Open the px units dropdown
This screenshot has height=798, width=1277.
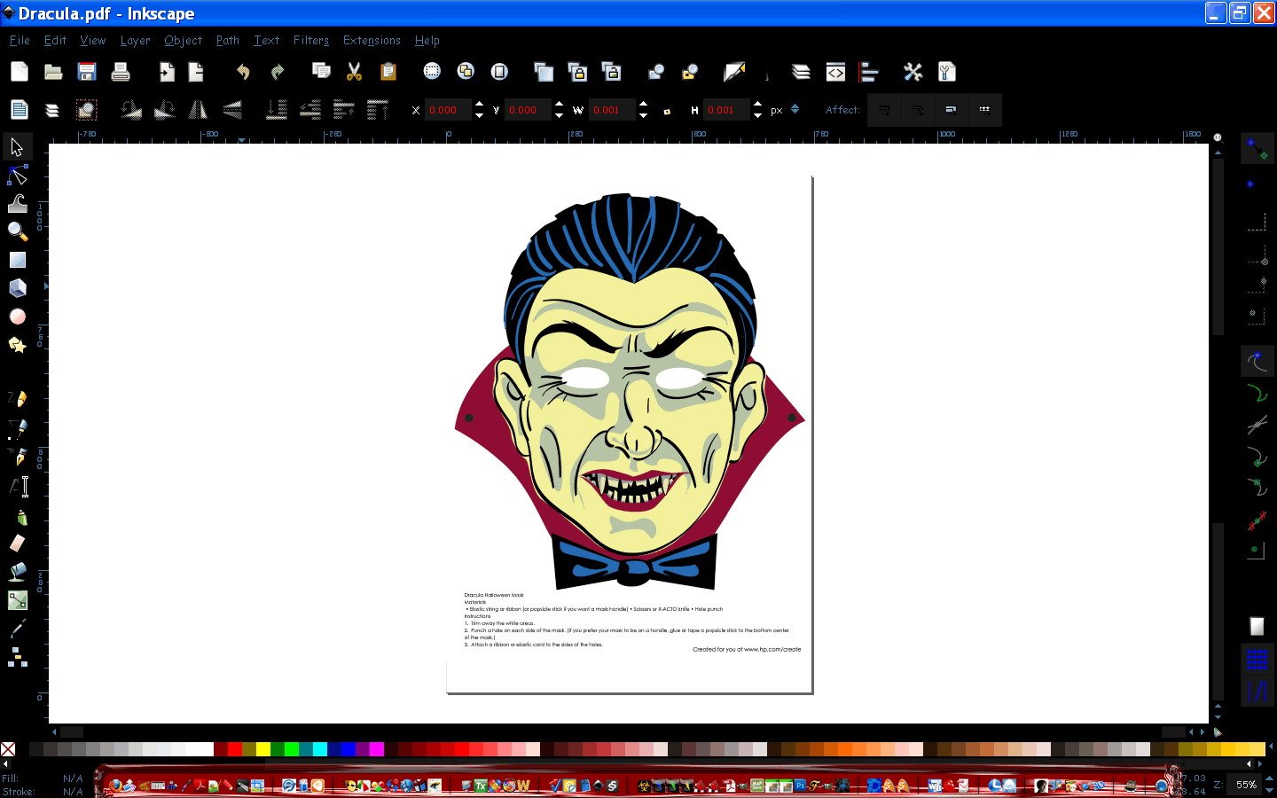(795, 110)
